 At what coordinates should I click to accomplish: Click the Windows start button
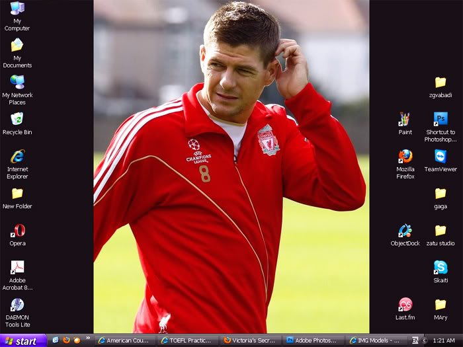pyautogui.click(x=22, y=341)
